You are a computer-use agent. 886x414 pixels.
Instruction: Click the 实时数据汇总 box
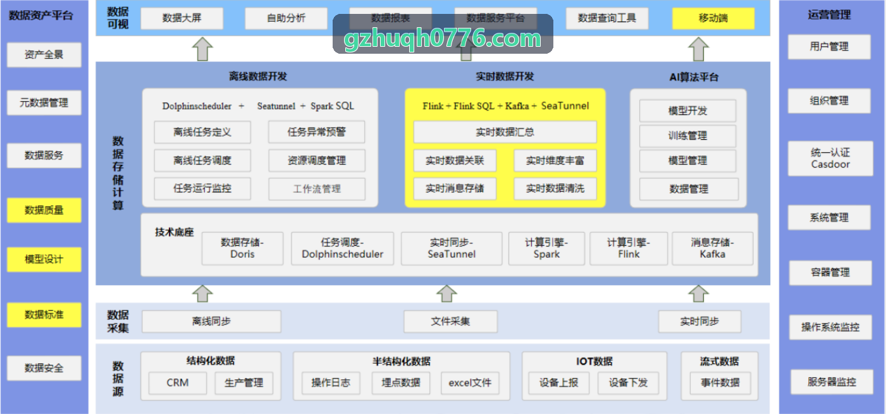505,132
